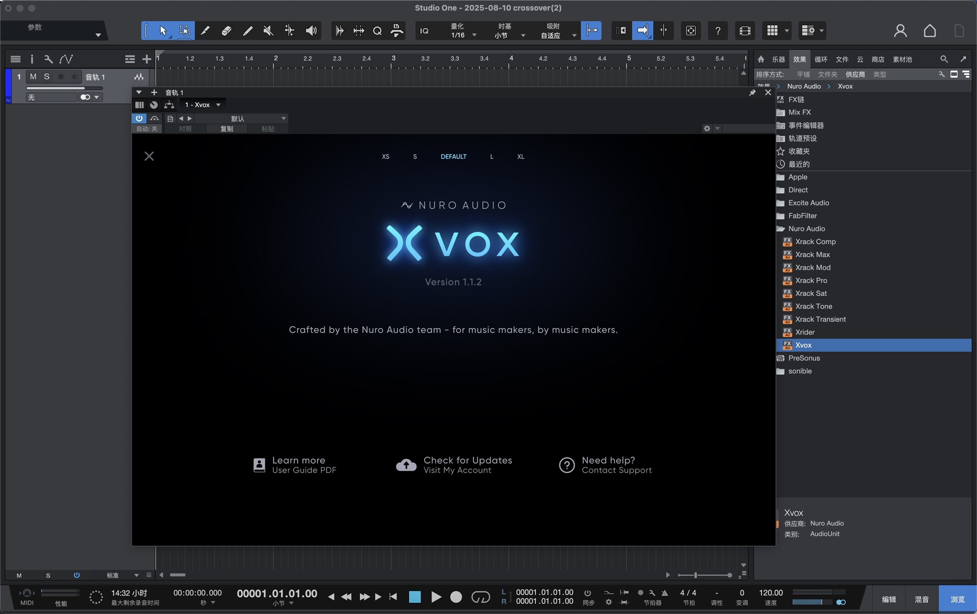Select the Bend tool

point(289,31)
